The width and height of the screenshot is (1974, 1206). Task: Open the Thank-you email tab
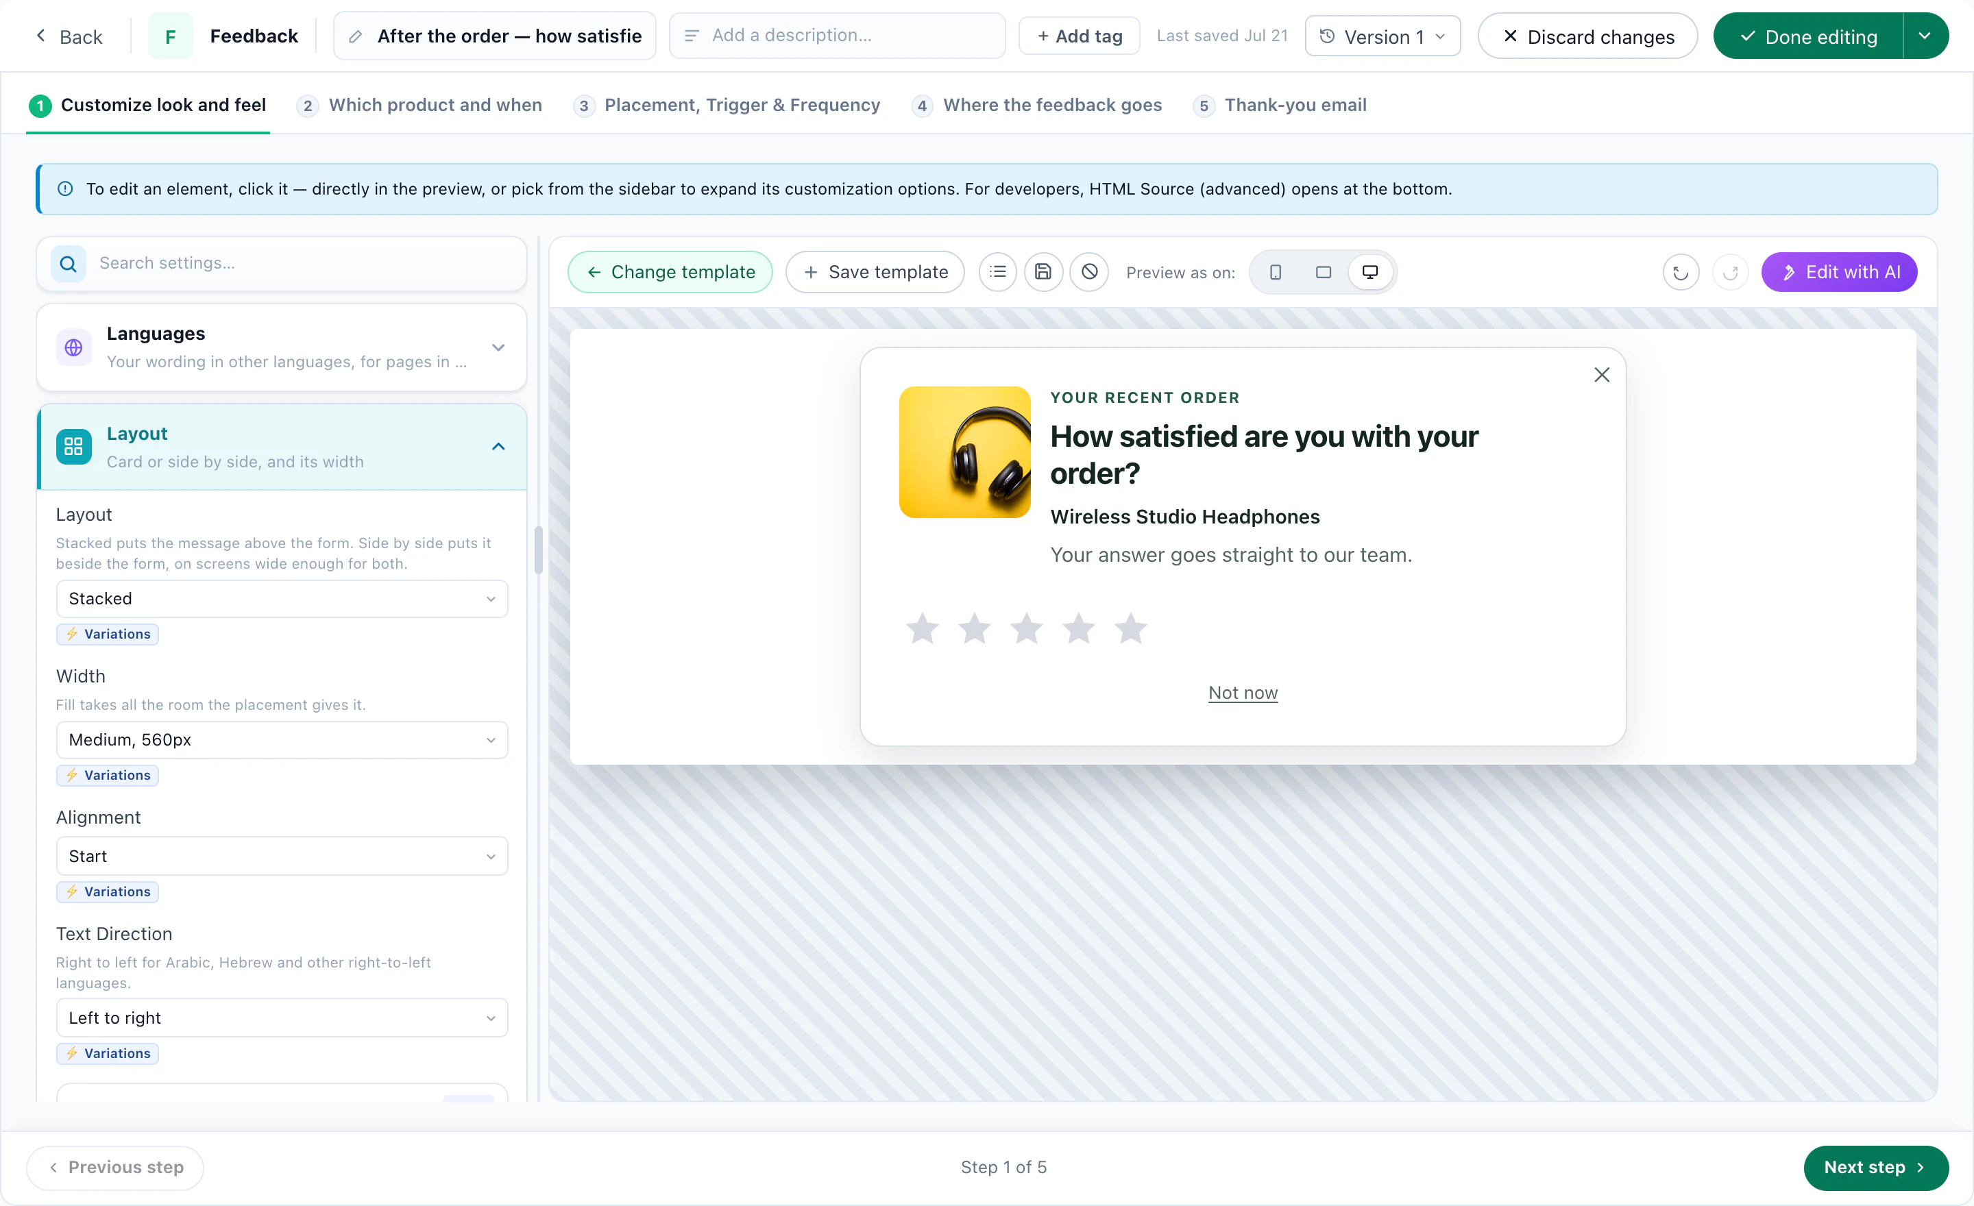[1280, 105]
